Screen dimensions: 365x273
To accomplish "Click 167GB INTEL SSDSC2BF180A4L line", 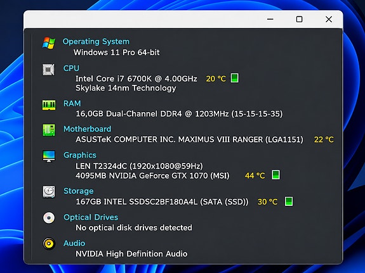I will coord(163,201).
